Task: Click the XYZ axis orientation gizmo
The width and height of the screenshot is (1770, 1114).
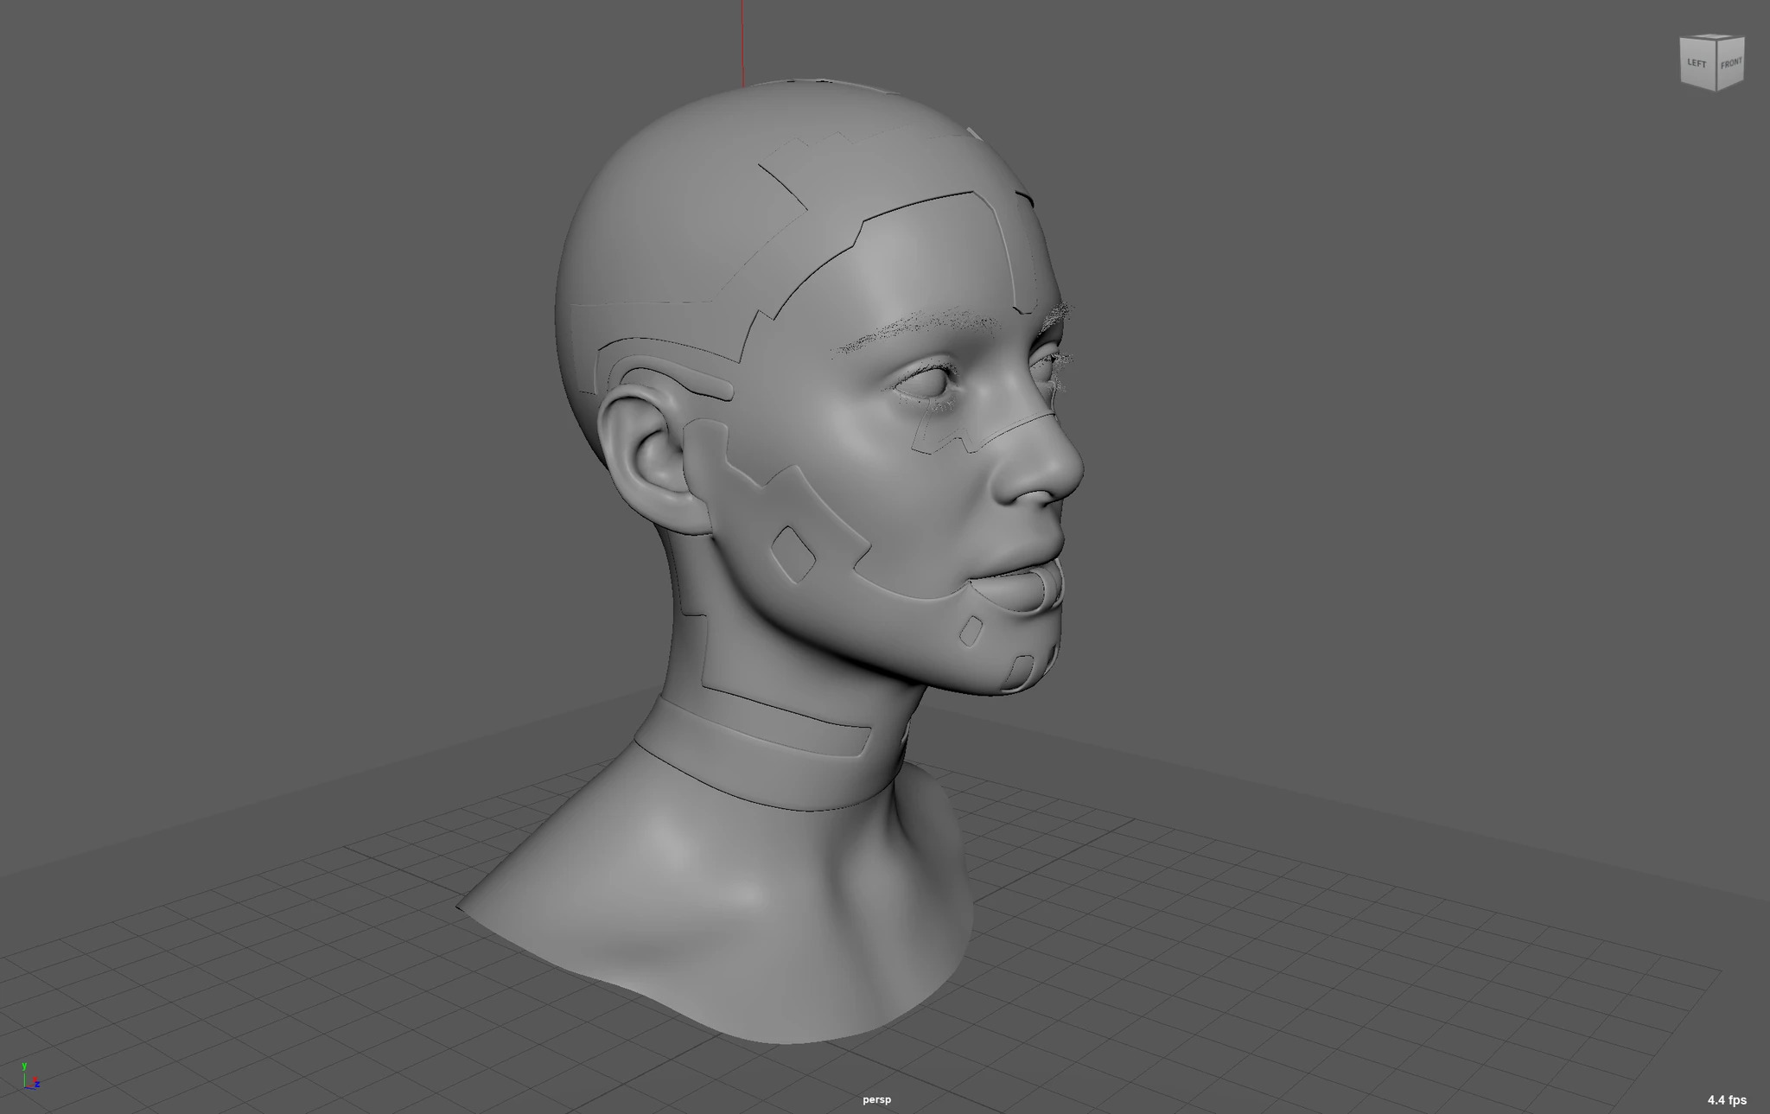Action: [30, 1076]
